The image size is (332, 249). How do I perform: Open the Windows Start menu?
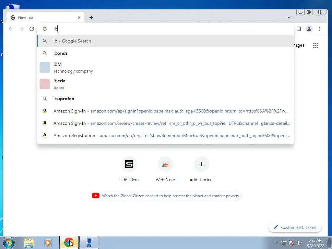pos(9,243)
